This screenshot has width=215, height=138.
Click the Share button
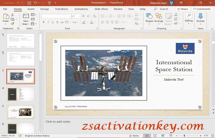pyautogui.click(x=183, y=9)
